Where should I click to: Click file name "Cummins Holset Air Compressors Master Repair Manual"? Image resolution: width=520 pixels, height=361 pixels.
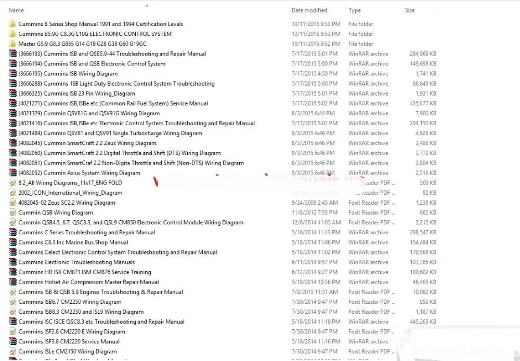coord(88,282)
